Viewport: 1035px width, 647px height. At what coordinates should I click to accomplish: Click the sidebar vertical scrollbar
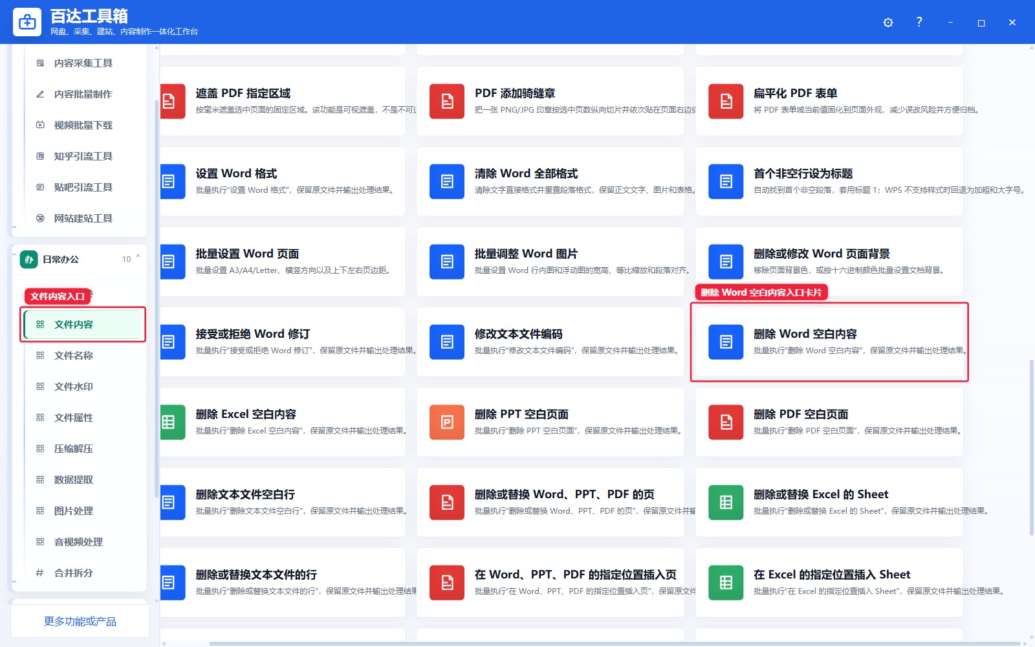tap(157, 298)
